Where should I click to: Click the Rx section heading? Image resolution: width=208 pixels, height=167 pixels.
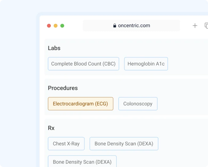coord(51,128)
